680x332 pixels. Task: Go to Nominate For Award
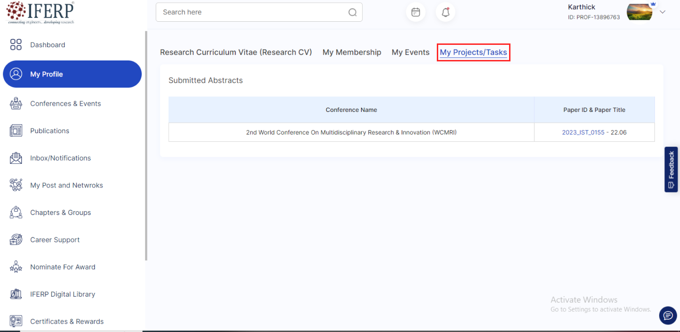tap(63, 267)
